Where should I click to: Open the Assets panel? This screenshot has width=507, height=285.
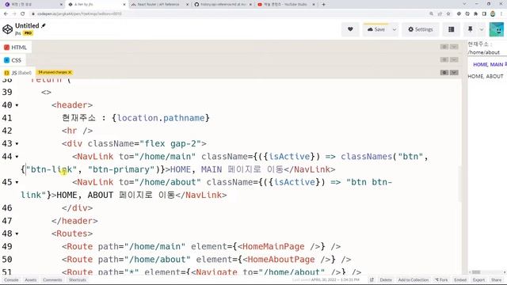pos(31,279)
